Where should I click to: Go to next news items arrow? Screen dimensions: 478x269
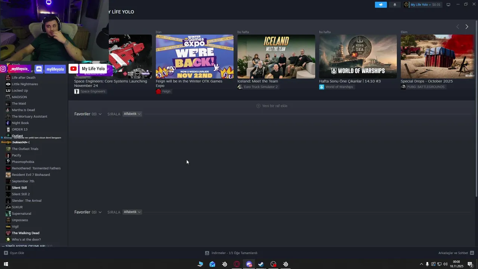click(x=467, y=27)
